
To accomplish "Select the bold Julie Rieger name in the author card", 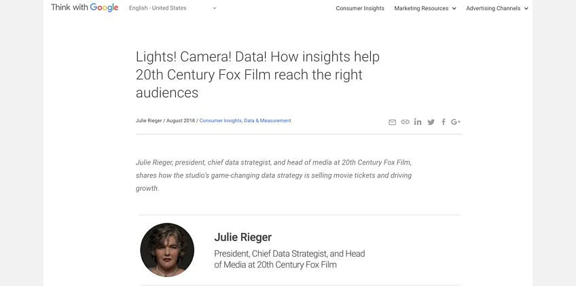I will pos(242,237).
